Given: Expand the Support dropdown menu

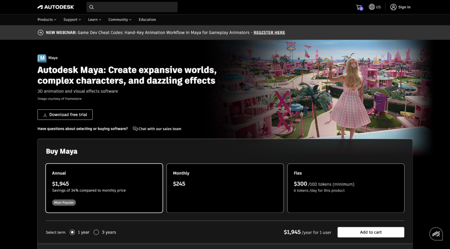Looking at the screenshot, I should (72, 20).
